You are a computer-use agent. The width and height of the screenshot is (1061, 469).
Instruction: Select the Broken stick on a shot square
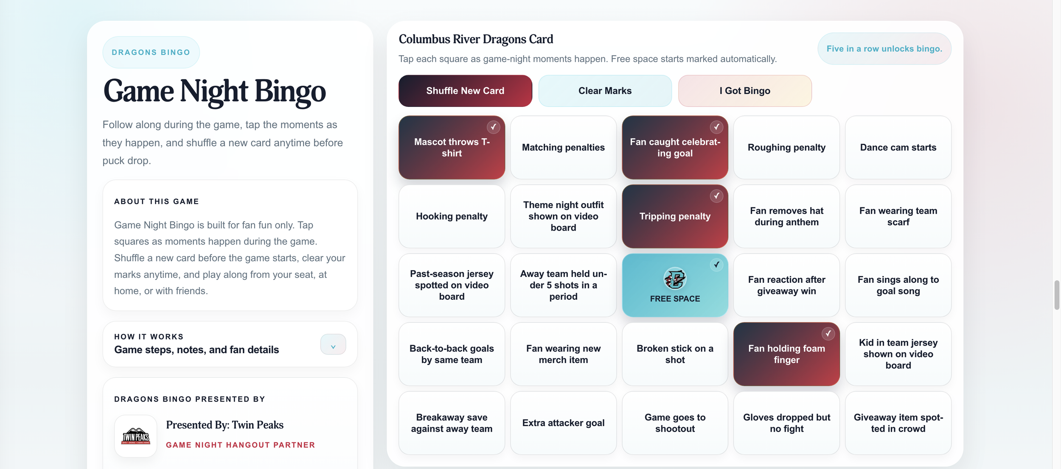(x=675, y=354)
